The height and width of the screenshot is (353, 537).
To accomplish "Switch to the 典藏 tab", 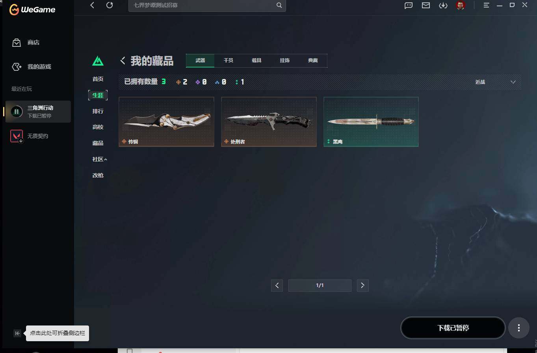I will coord(313,61).
